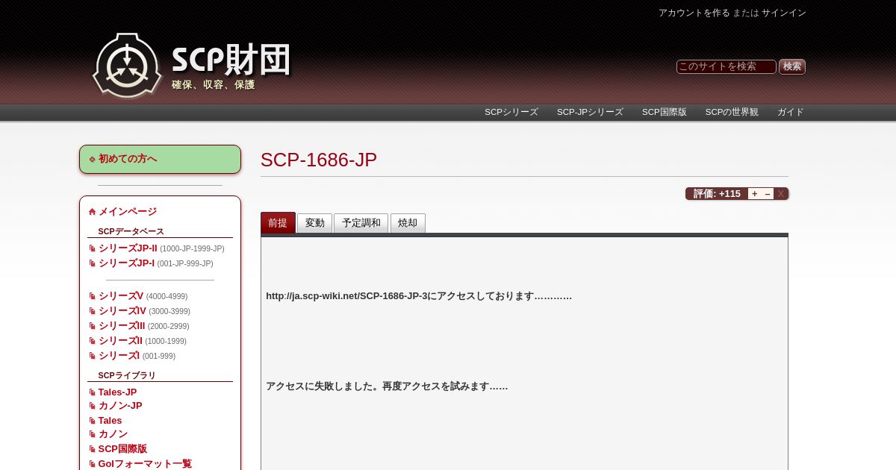Click document icon beside シリーズJP-I
The width and height of the screenshot is (896, 470).
click(x=93, y=263)
